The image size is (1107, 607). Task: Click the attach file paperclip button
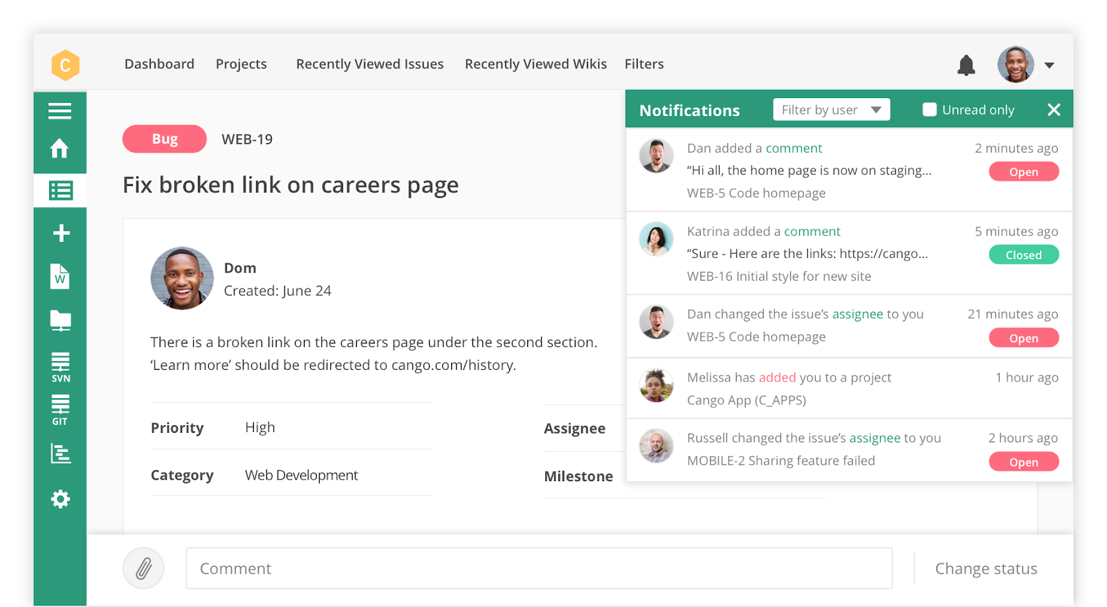point(143,568)
